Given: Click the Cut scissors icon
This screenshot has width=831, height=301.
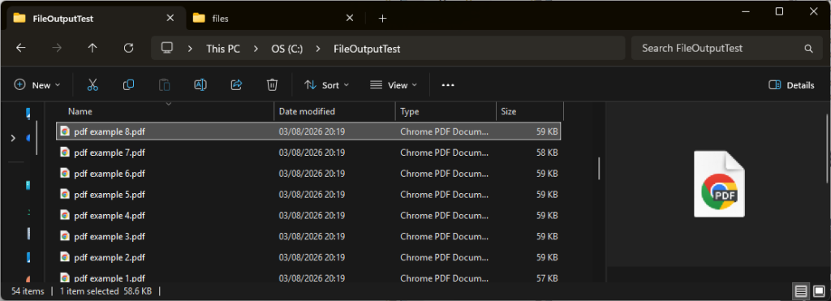Looking at the screenshot, I should pos(93,85).
